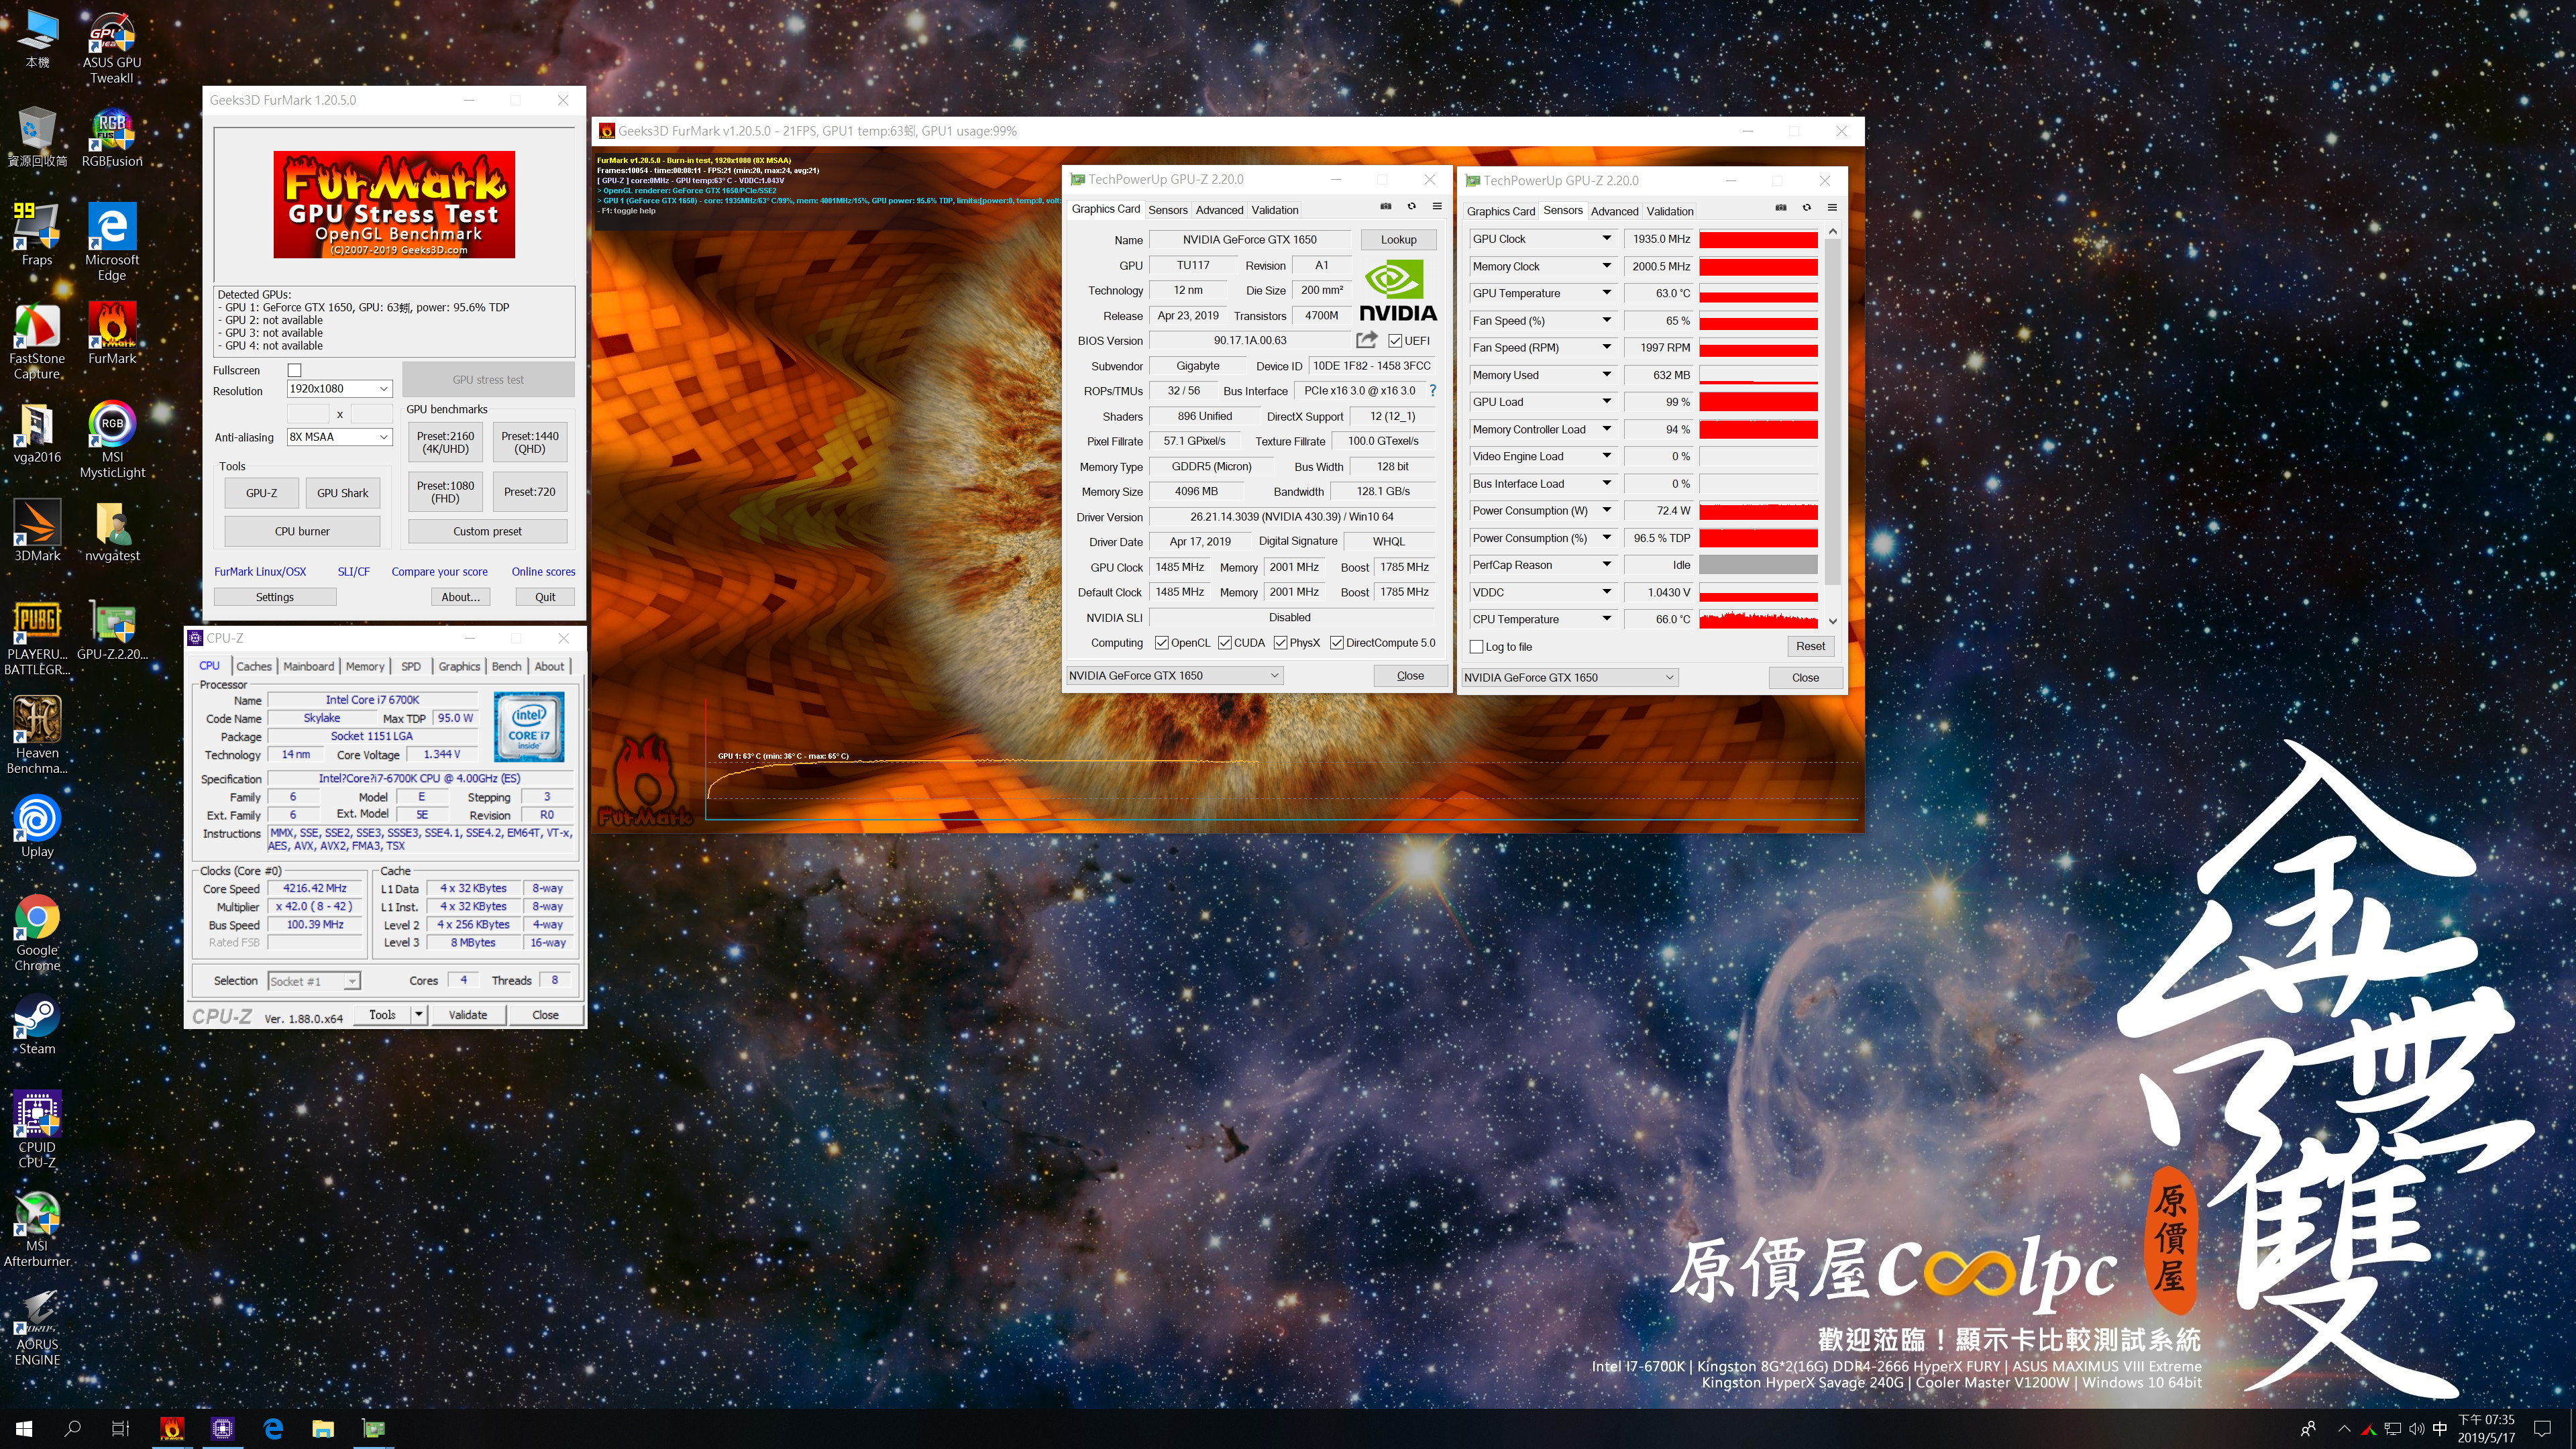Expand GPU Temperature sensor dropdown arrow

click(x=1606, y=293)
